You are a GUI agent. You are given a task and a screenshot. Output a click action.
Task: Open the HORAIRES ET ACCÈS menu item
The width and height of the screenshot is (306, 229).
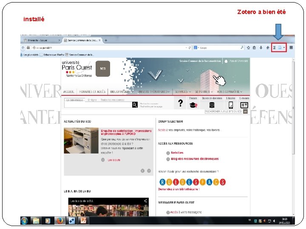pyautogui.click(x=92, y=92)
